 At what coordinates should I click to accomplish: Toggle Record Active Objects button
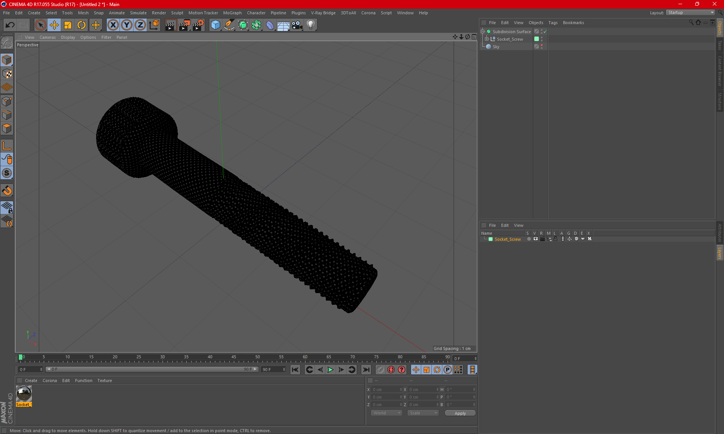[380, 370]
